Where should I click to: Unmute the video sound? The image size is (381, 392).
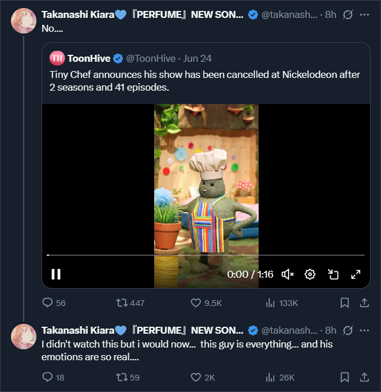(287, 274)
